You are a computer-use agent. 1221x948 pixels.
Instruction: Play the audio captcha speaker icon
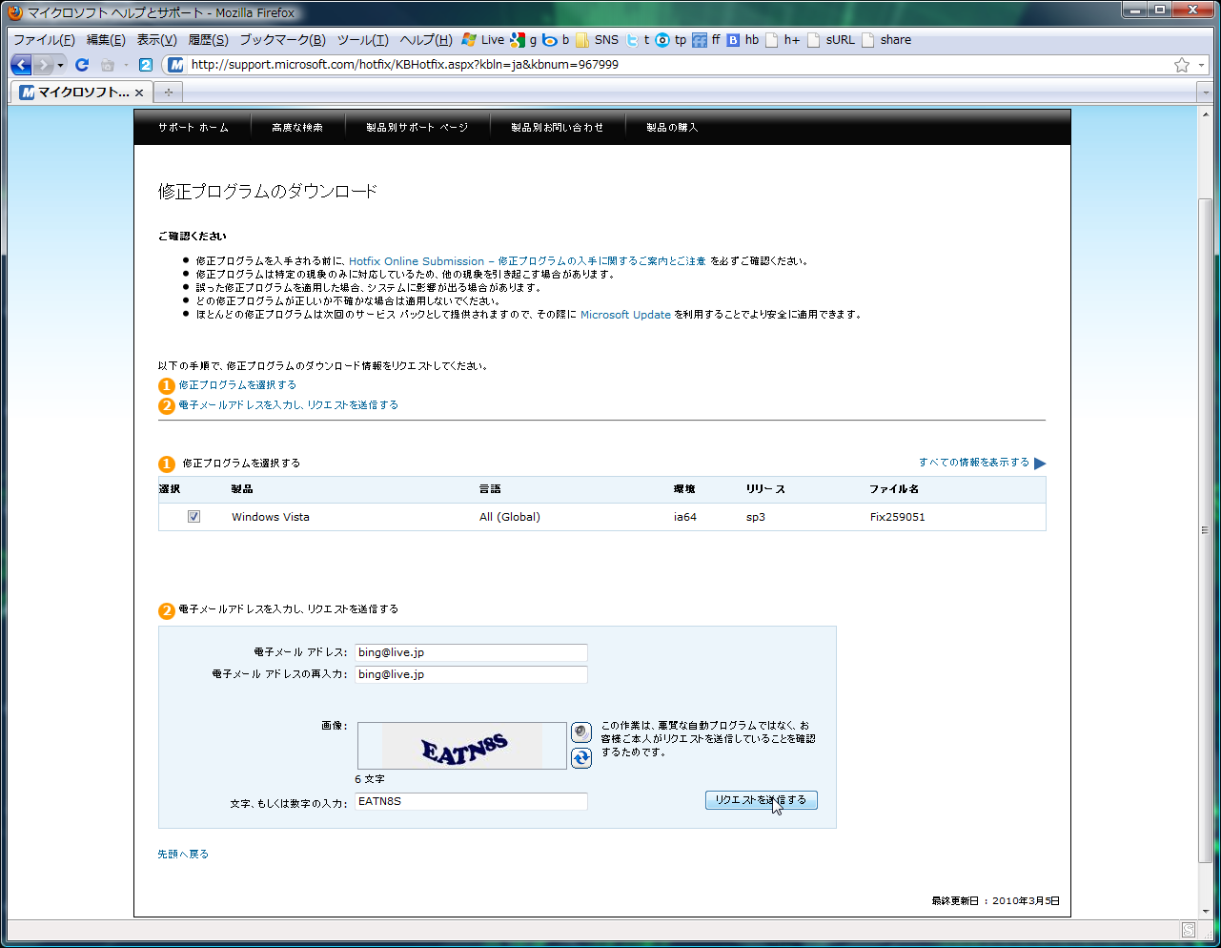click(x=581, y=732)
